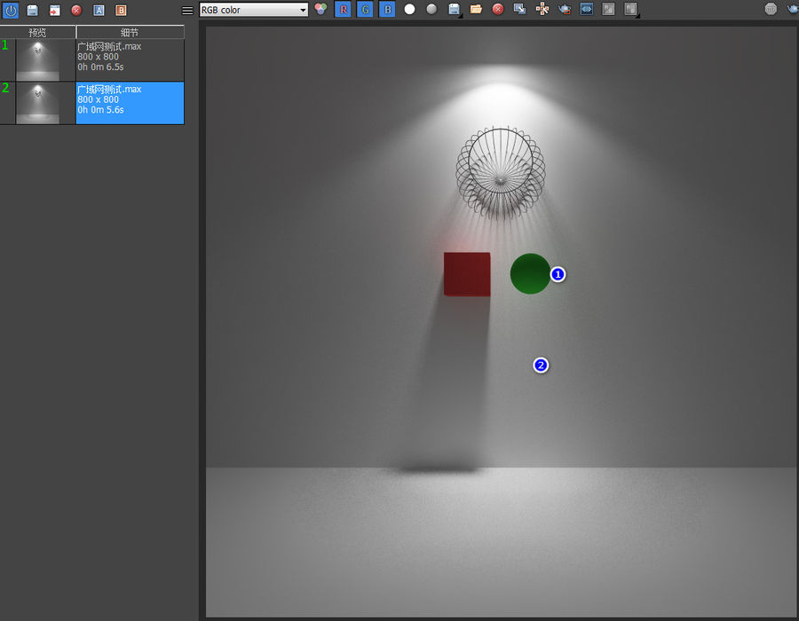This screenshot has width=799, height=621.
Task: Save the current render to history
Action: 33,10
